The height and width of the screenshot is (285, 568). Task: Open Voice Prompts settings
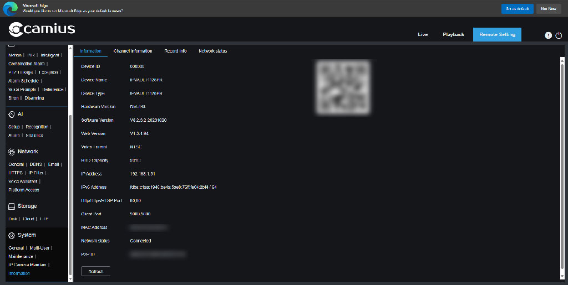[22, 90]
